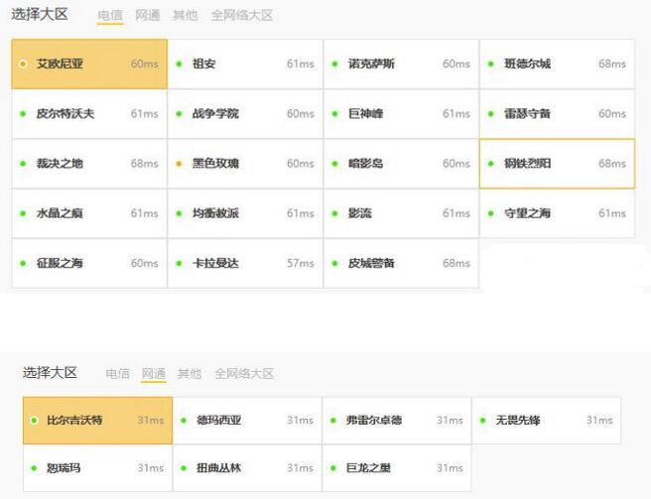This screenshot has height=499, width=651.
Task: Pick the 战争学院 server
Action: [245, 114]
